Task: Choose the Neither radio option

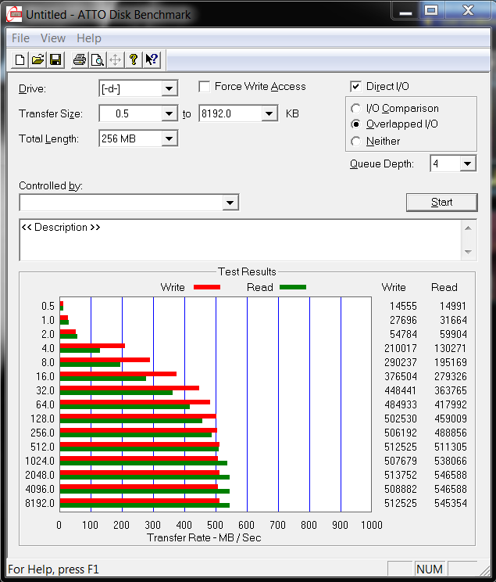Action: coord(356,142)
